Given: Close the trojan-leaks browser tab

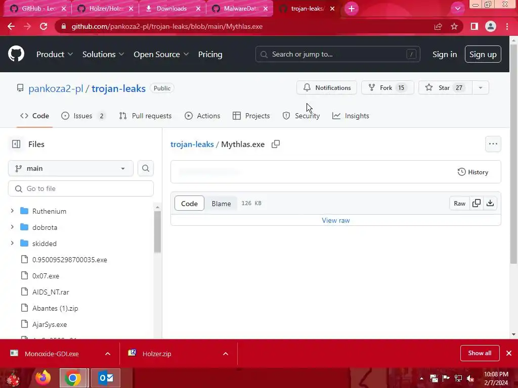Looking at the screenshot, I should coord(332,9).
